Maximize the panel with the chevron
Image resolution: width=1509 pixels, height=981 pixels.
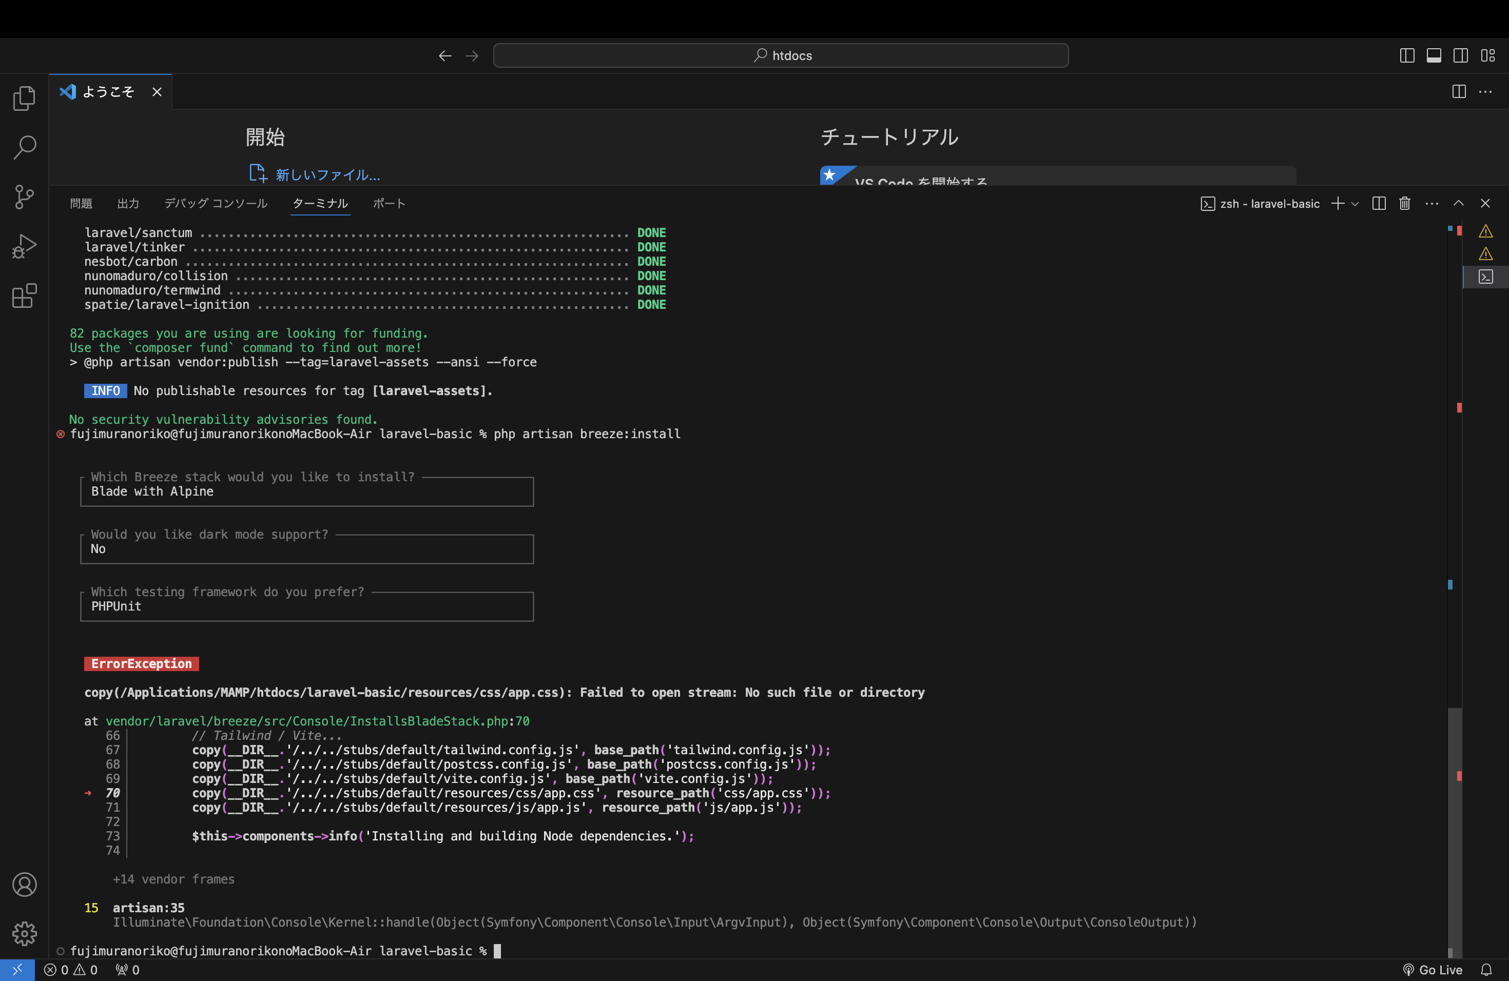[x=1459, y=203]
